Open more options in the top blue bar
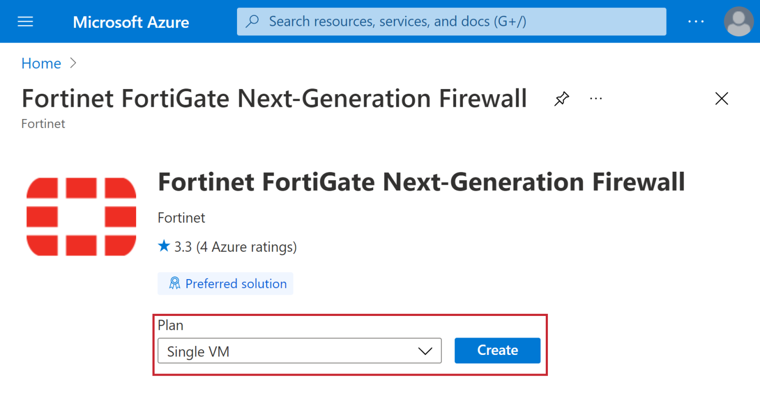760x396 pixels. 696,21
